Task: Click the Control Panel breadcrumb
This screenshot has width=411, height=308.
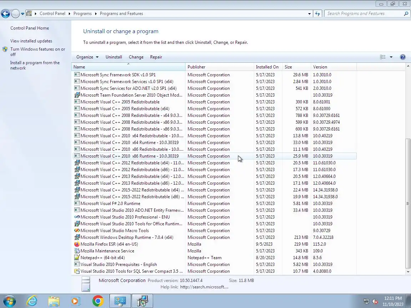Action: pos(52,14)
